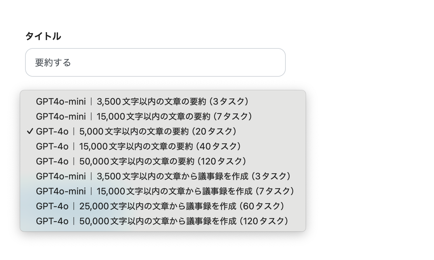The width and height of the screenshot is (434, 260).
Task: Click the first option in the dropdown list
Action: click(142, 101)
